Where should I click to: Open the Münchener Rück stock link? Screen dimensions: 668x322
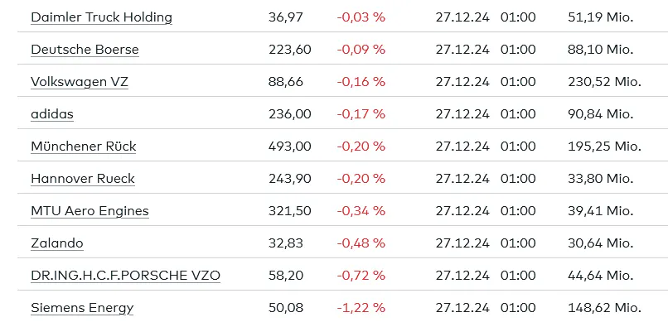84,147
